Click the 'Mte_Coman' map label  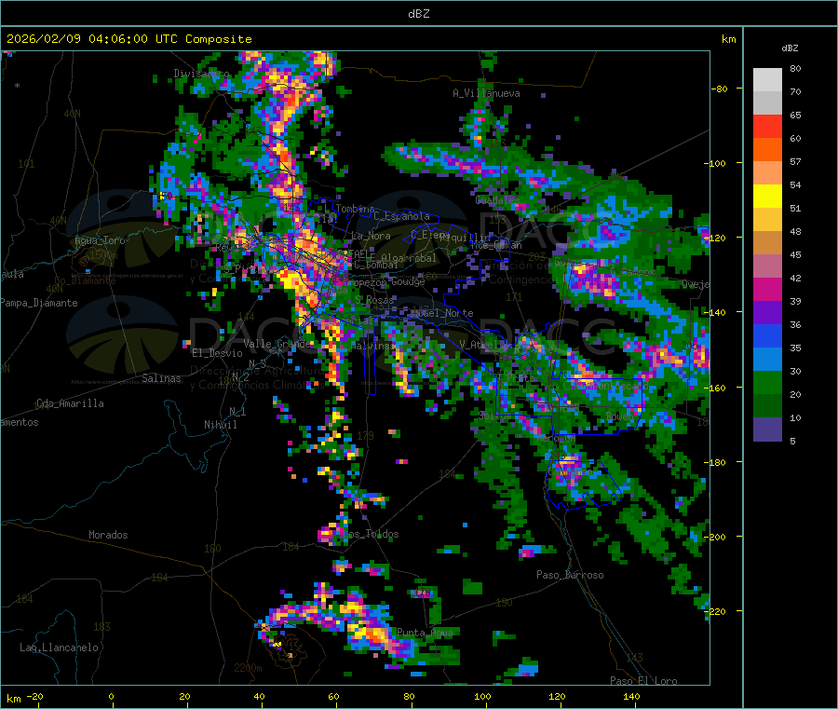[x=496, y=245]
